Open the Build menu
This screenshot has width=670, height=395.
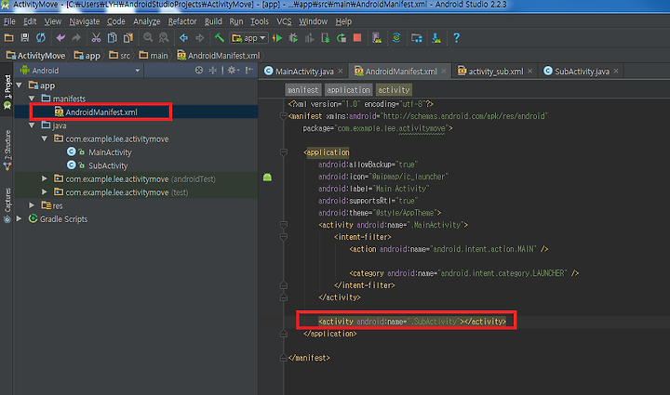point(213,21)
